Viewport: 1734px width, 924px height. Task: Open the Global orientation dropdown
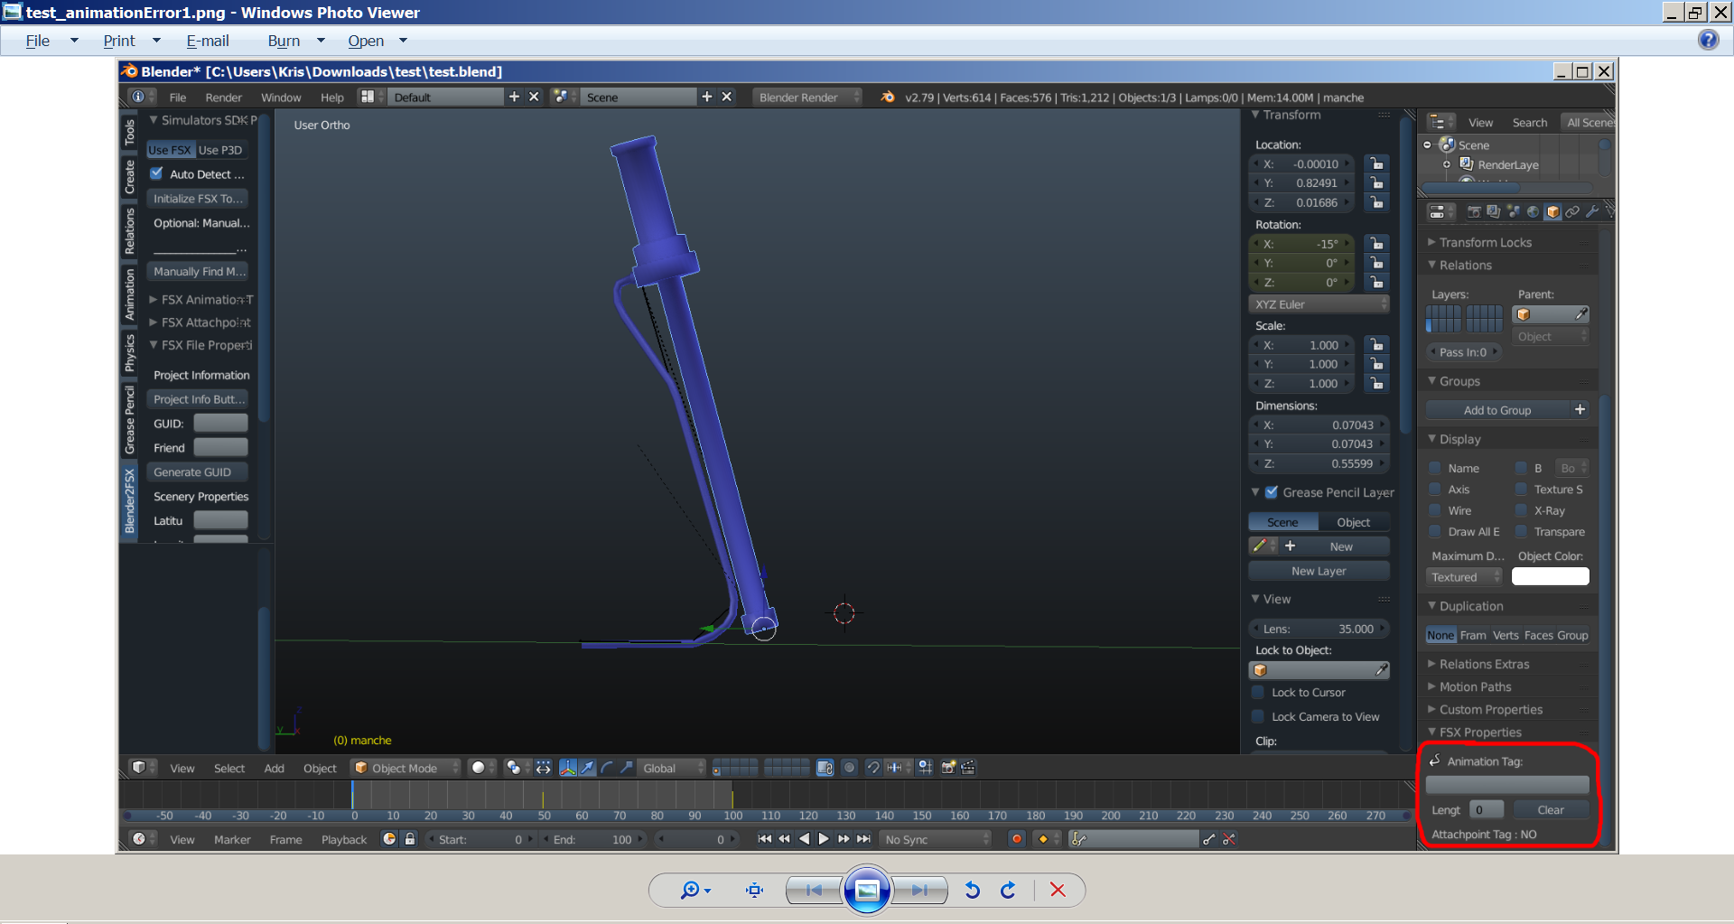pyautogui.click(x=672, y=768)
